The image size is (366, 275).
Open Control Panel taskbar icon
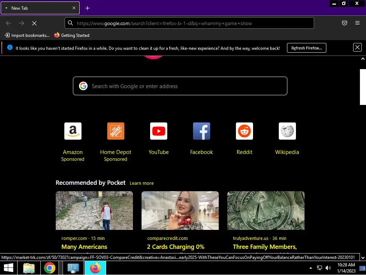point(73,268)
